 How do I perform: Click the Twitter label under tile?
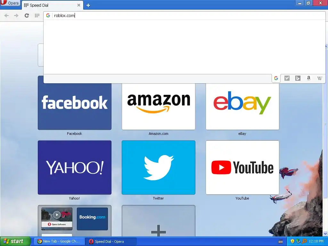point(158,198)
